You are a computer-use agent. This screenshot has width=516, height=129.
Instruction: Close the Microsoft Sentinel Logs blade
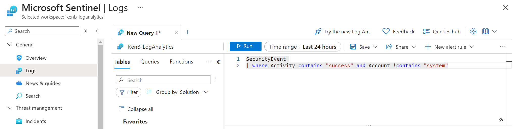505,8
